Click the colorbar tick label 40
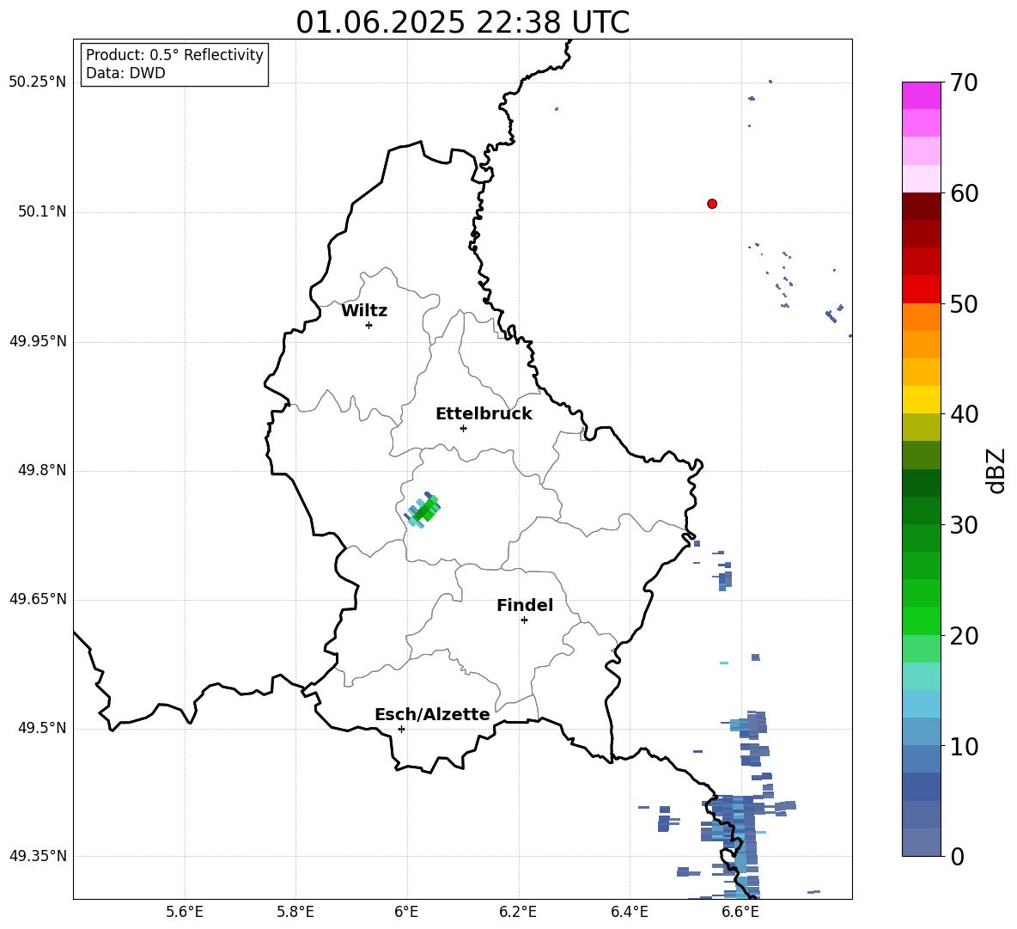 pos(964,414)
